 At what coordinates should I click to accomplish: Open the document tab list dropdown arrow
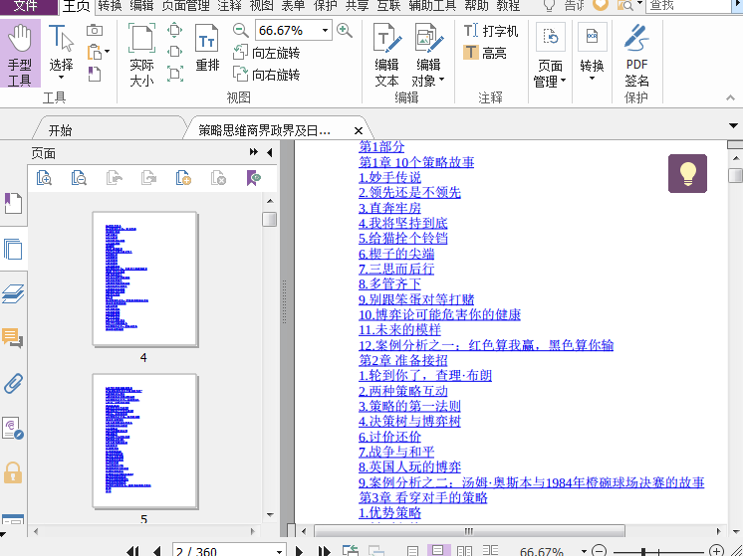point(733,126)
